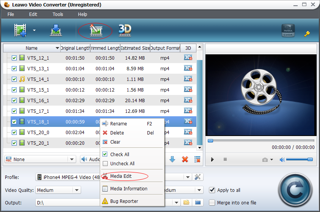Click the 3D icon for VTS_20_0
The height and width of the screenshot is (212, 320).
[x=188, y=132]
